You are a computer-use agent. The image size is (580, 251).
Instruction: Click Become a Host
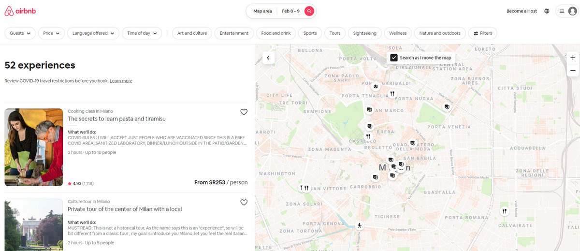(x=522, y=11)
